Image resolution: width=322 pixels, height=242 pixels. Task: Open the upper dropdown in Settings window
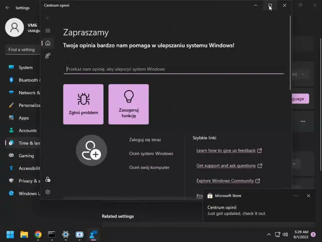coord(301,74)
